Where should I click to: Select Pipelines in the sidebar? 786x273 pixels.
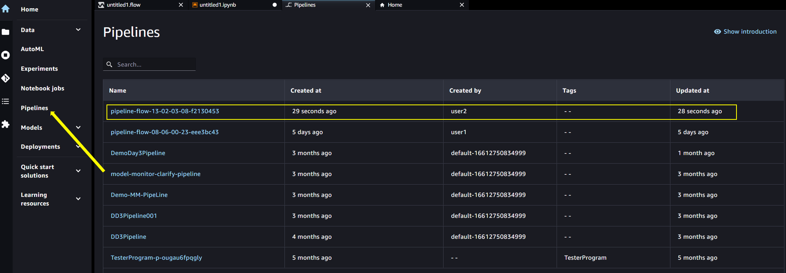tap(34, 108)
